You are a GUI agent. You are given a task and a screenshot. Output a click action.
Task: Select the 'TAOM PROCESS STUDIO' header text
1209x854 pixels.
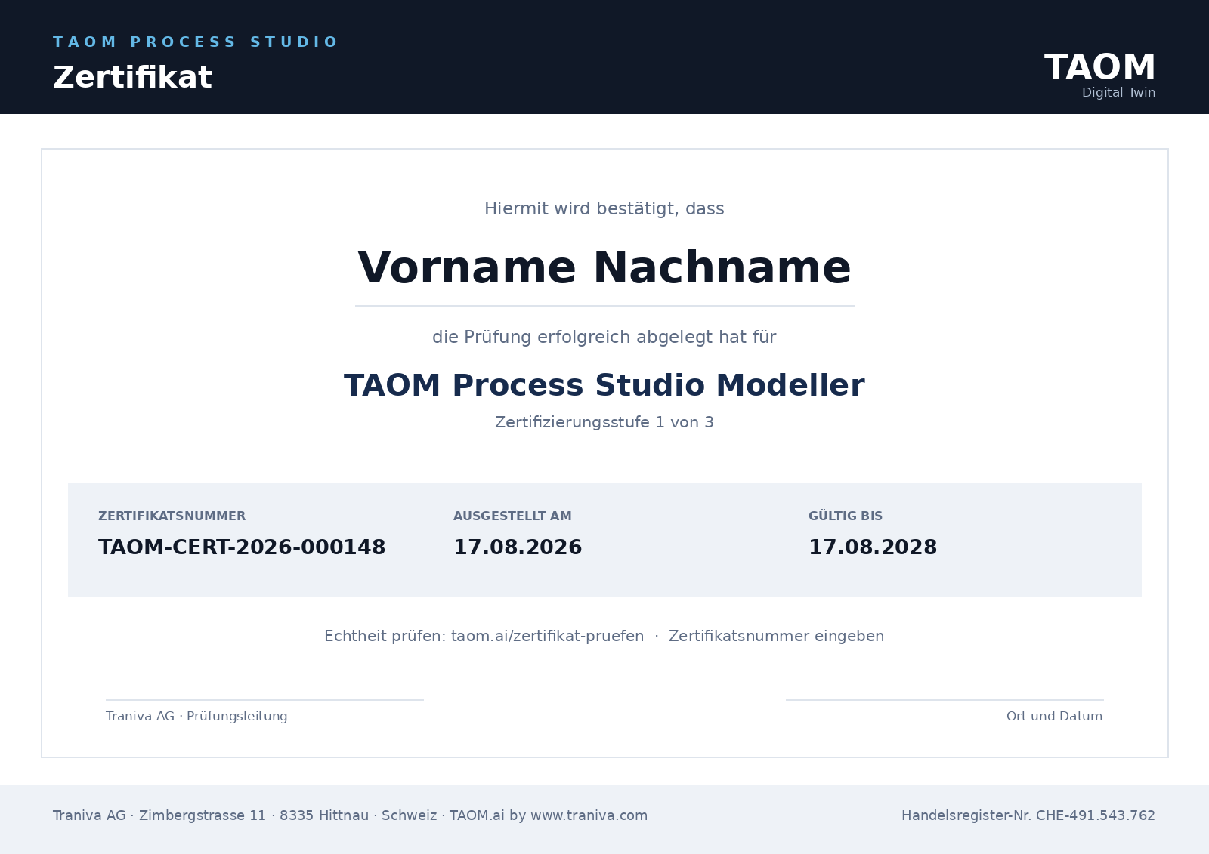coord(195,42)
